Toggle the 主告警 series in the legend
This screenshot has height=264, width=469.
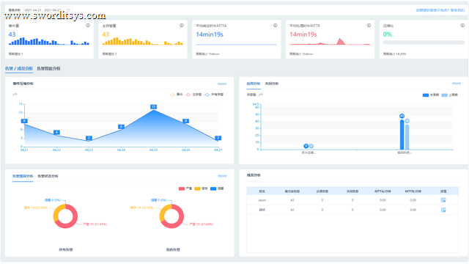(x=193, y=95)
